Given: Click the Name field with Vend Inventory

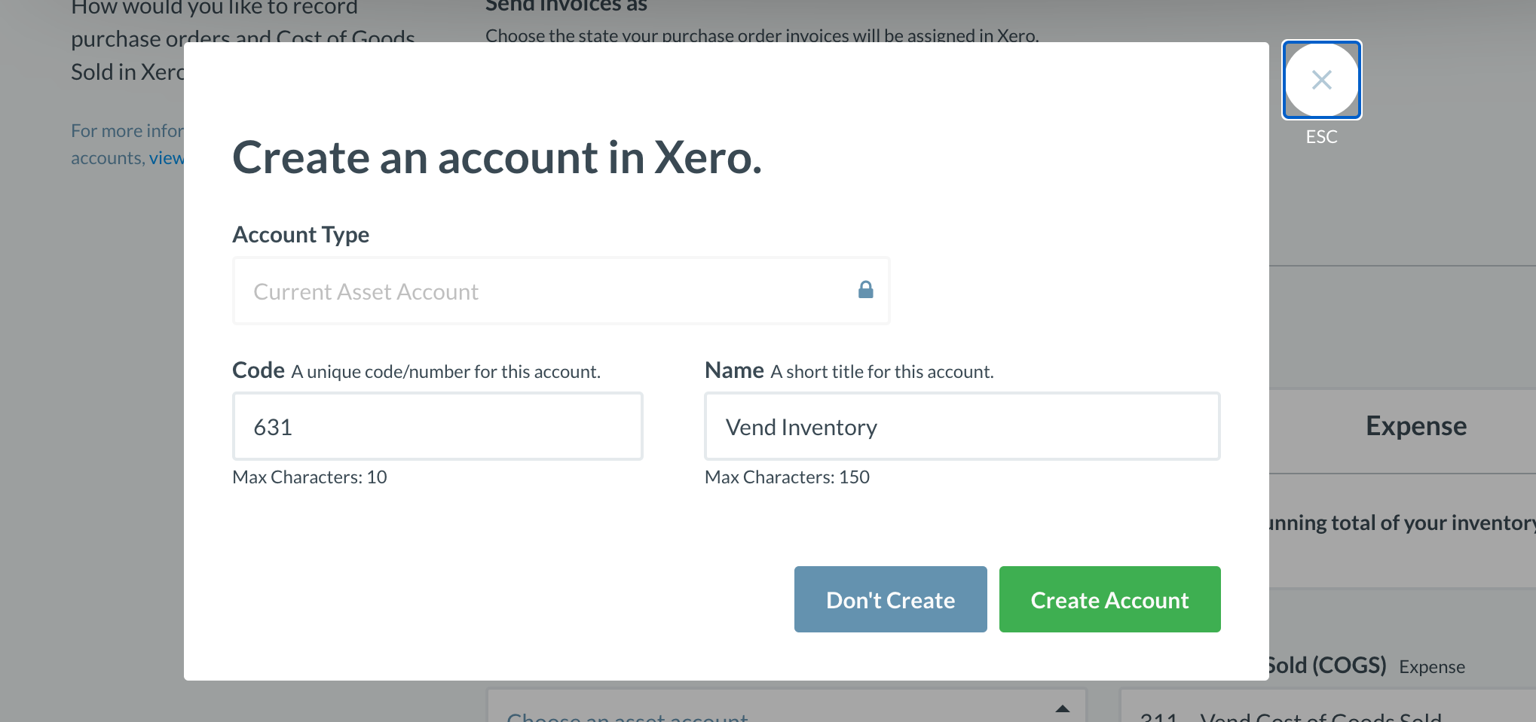Looking at the screenshot, I should 962,426.
